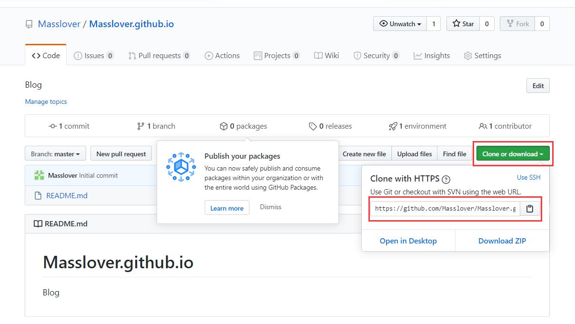Open the Issues tab
575x324 pixels.
point(94,55)
